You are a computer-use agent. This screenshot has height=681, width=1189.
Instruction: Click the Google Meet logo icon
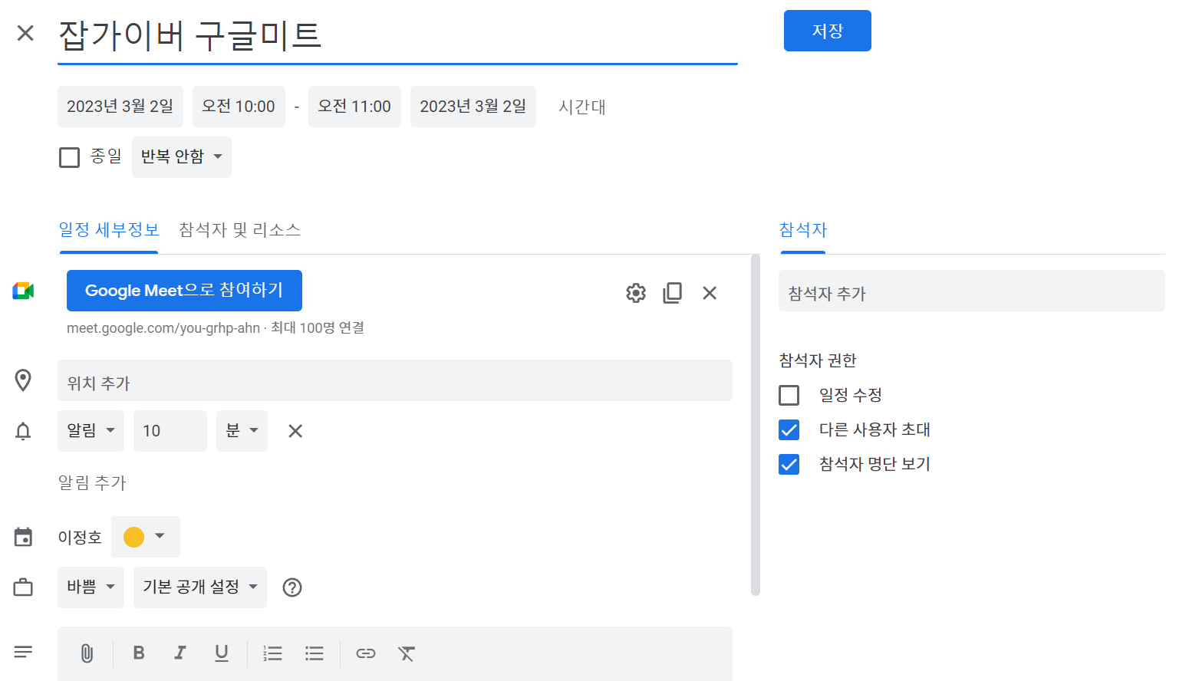(23, 291)
